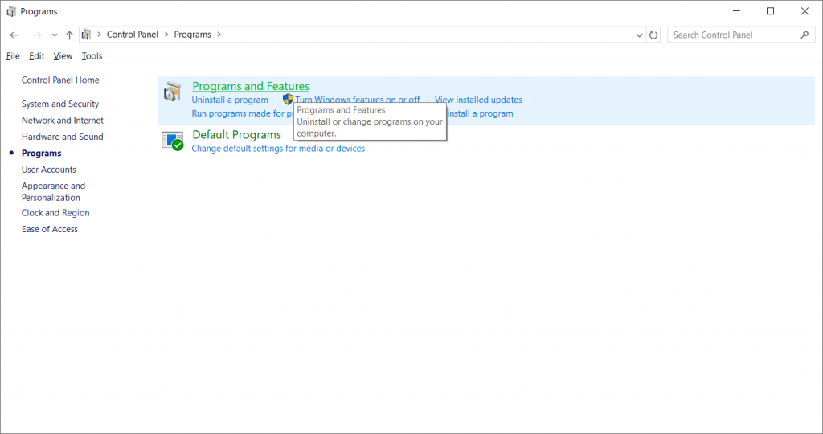Click Control Panel in the breadcrumb
This screenshot has height=434, width=823.
pyautogui.click(x=133, y=34)
